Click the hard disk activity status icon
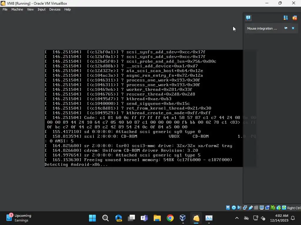 click(228, 208)
